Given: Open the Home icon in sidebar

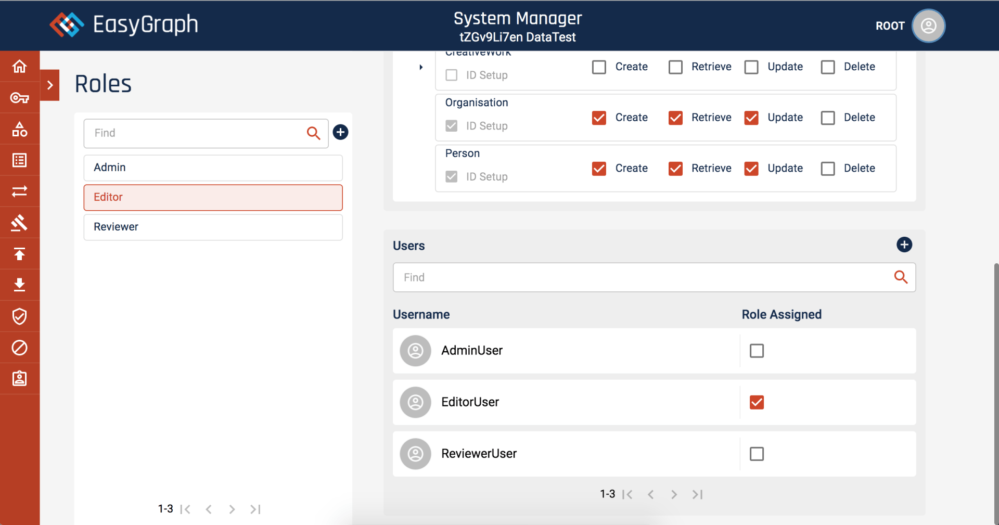Looking at the screenshot, I should (19, 67).
